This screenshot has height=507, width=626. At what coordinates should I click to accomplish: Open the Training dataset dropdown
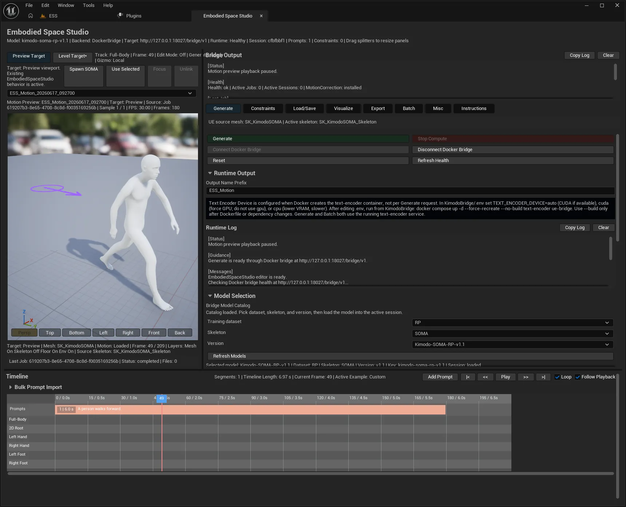[512, 323]
